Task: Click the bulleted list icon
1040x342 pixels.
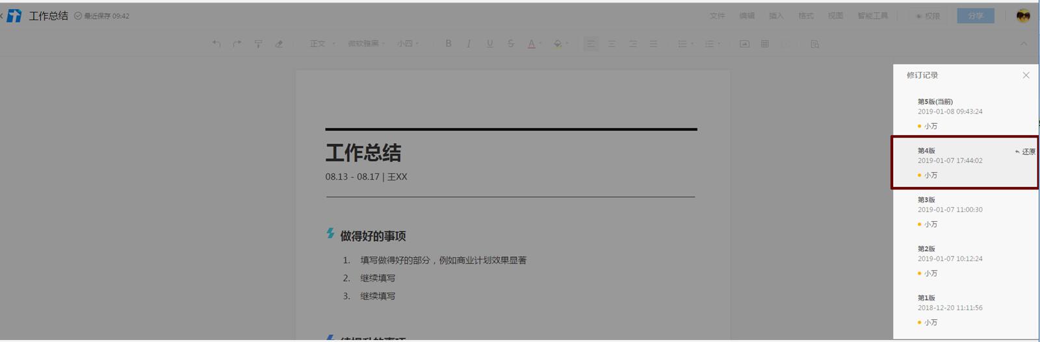Action: tap(682, 43)
